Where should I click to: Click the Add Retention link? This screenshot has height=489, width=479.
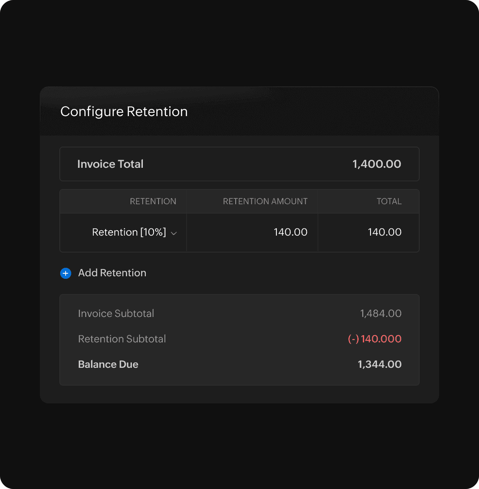(x=112, y=273)
